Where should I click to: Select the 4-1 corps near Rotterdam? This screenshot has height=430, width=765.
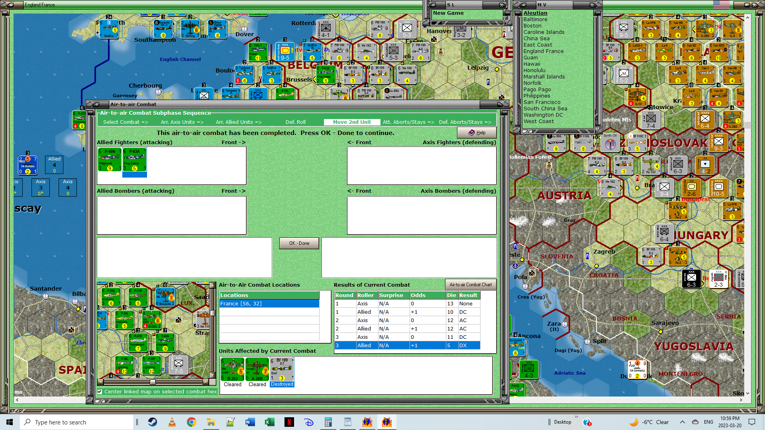click(x=326, y=29)
